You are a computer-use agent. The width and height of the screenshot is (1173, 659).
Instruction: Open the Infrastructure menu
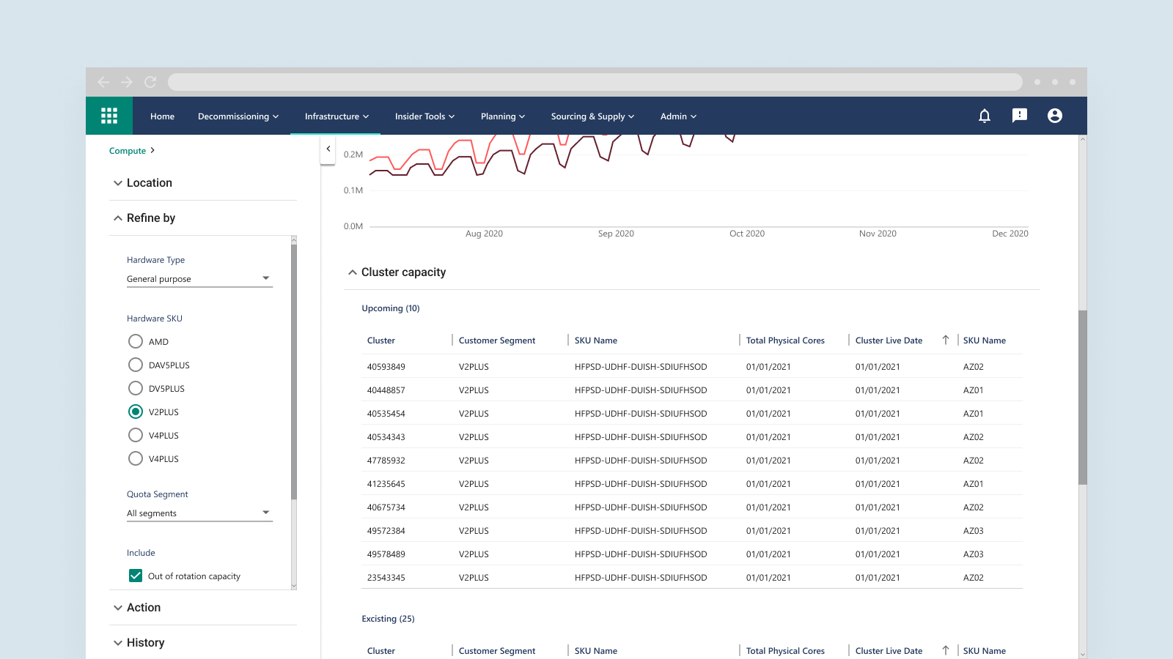pos(337,116)
